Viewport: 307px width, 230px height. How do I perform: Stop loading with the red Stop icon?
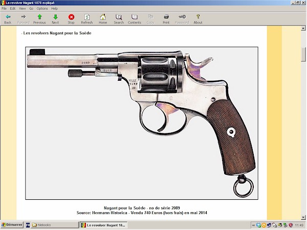click(71, 19)
